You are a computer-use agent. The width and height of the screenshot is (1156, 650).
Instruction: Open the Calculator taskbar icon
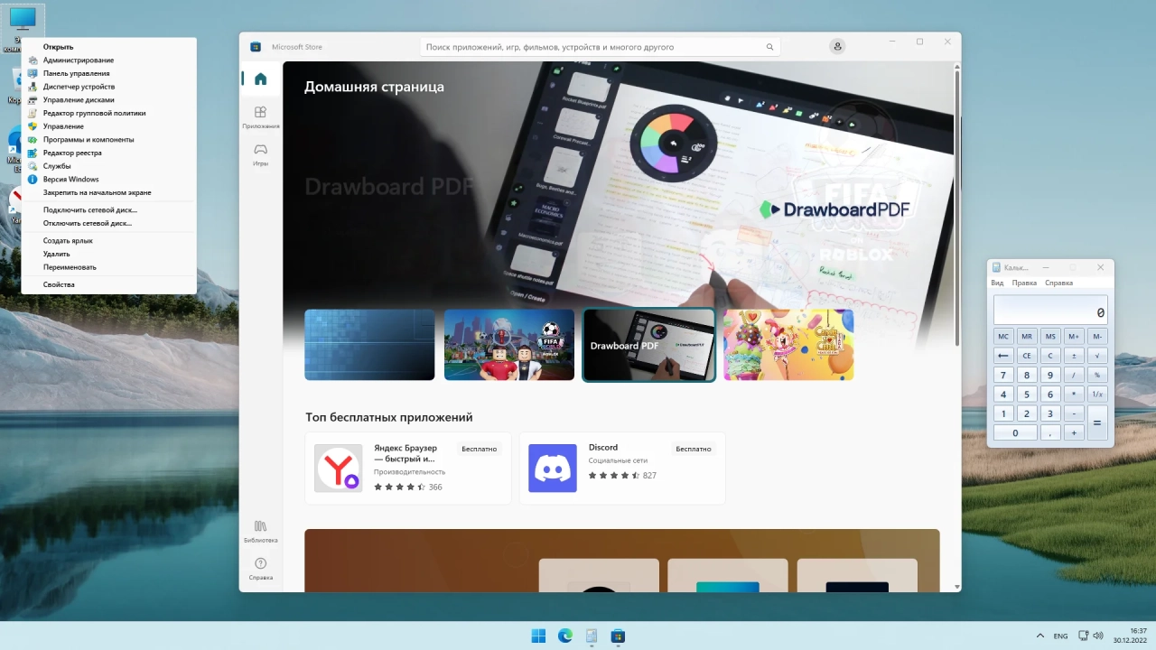592,636
